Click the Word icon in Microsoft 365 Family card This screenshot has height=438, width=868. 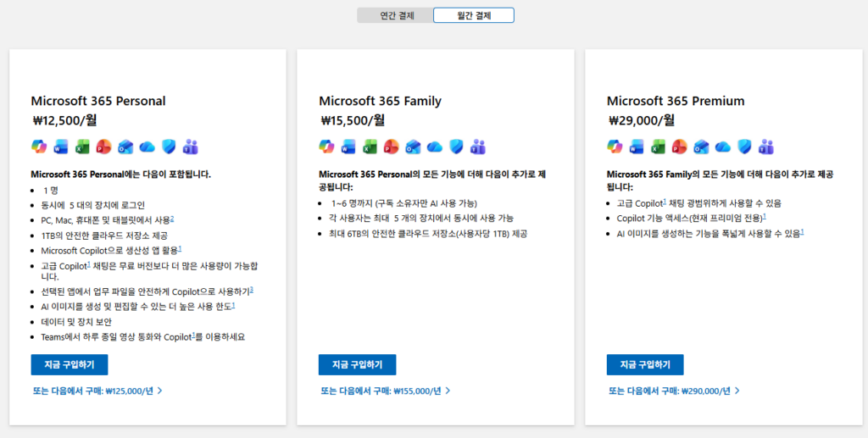click(x=348, y=147)
